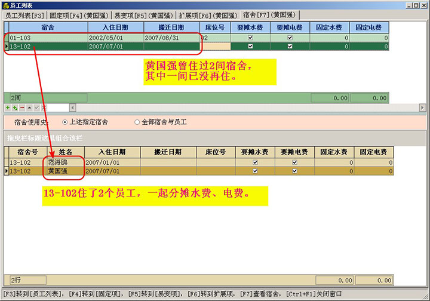Select the 黄国强 row in the lower grid

coord(64,171)
